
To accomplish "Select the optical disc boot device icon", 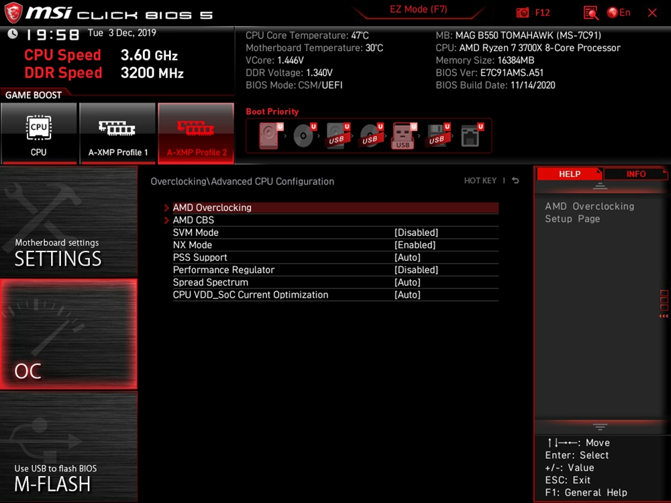I will coord(304,135).
